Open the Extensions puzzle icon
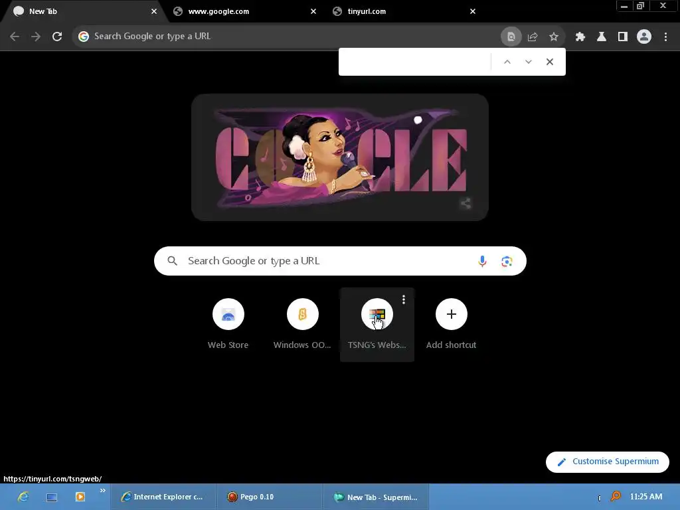This screenshot has width=680, height=510. tap(580, 37)
